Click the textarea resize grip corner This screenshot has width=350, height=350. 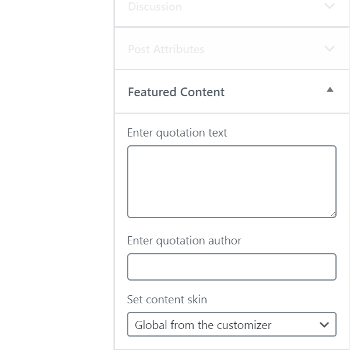[x=333, y=214]
